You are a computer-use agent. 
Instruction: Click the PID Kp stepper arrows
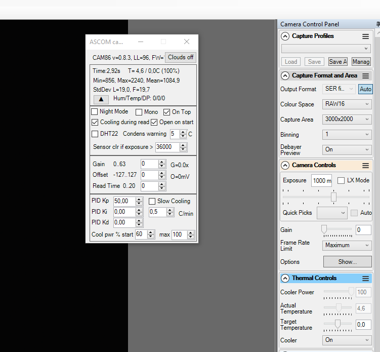(139, 201)
